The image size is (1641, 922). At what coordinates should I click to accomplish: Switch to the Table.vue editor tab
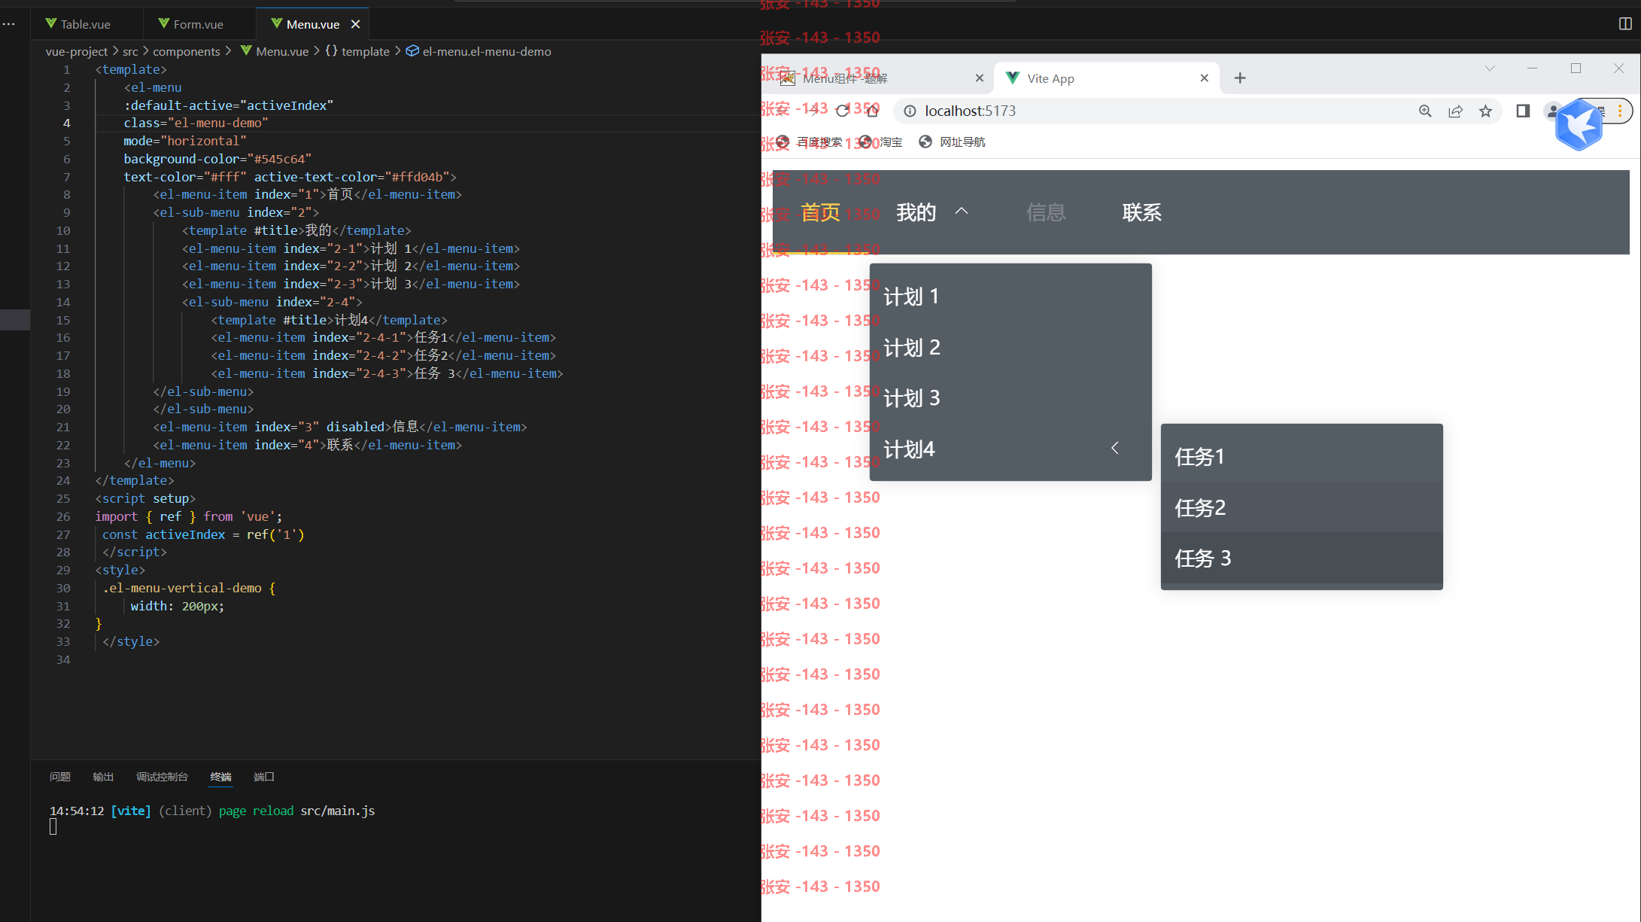pyautogui.click(x=78, y=24)
